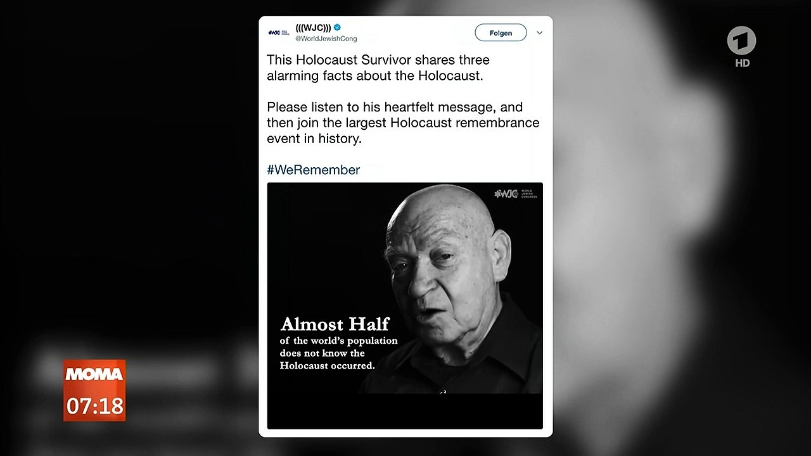Click the 'This Holocaust Survivor shares' sentence
Screen dimensions: 811x456
click(x=378, y=60)
